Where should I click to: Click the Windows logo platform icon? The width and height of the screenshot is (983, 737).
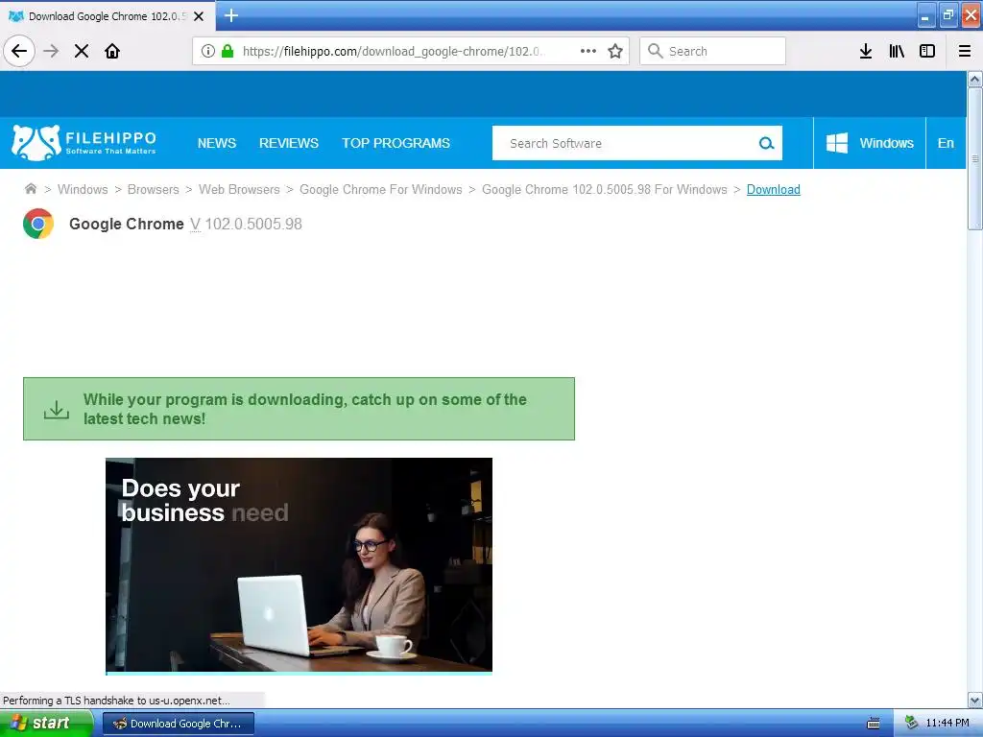[837, 143]
